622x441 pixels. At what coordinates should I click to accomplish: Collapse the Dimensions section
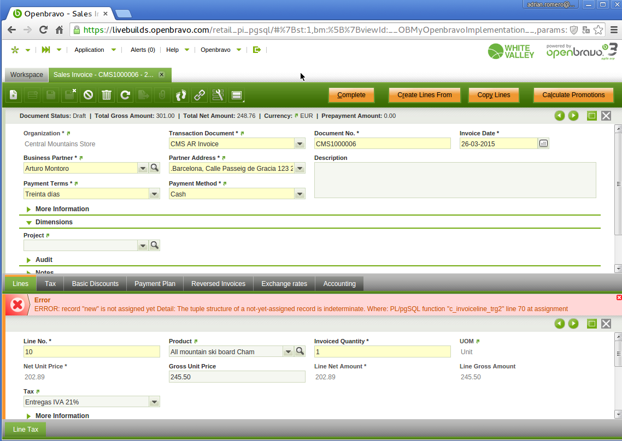[54, 222]
